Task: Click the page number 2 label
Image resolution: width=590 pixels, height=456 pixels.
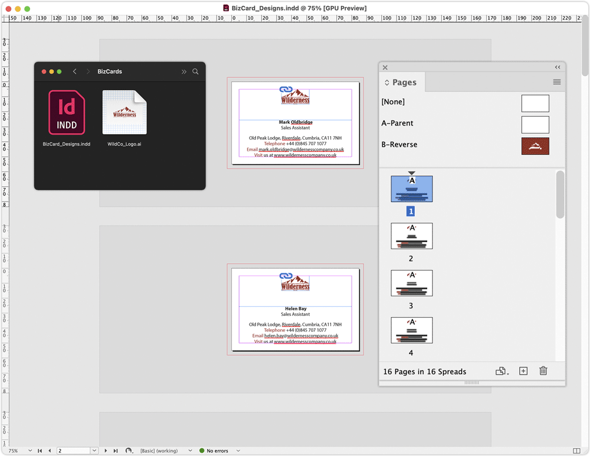Action: pos(411,259)
